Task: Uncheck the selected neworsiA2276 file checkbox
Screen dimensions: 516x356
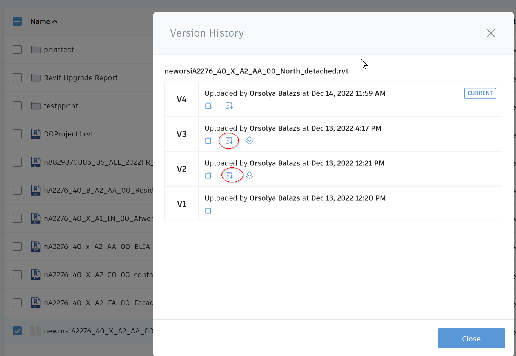Action: click(x=17, y=331)
